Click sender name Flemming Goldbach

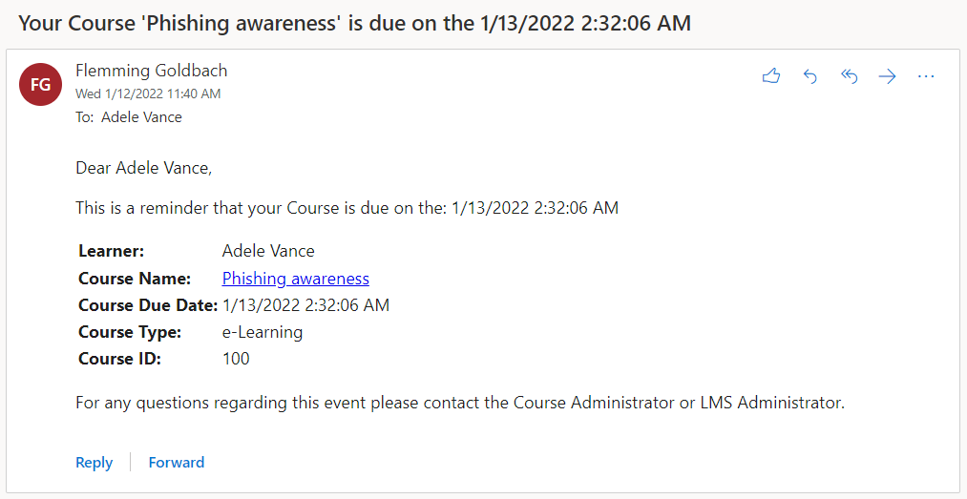pos(151,71)
